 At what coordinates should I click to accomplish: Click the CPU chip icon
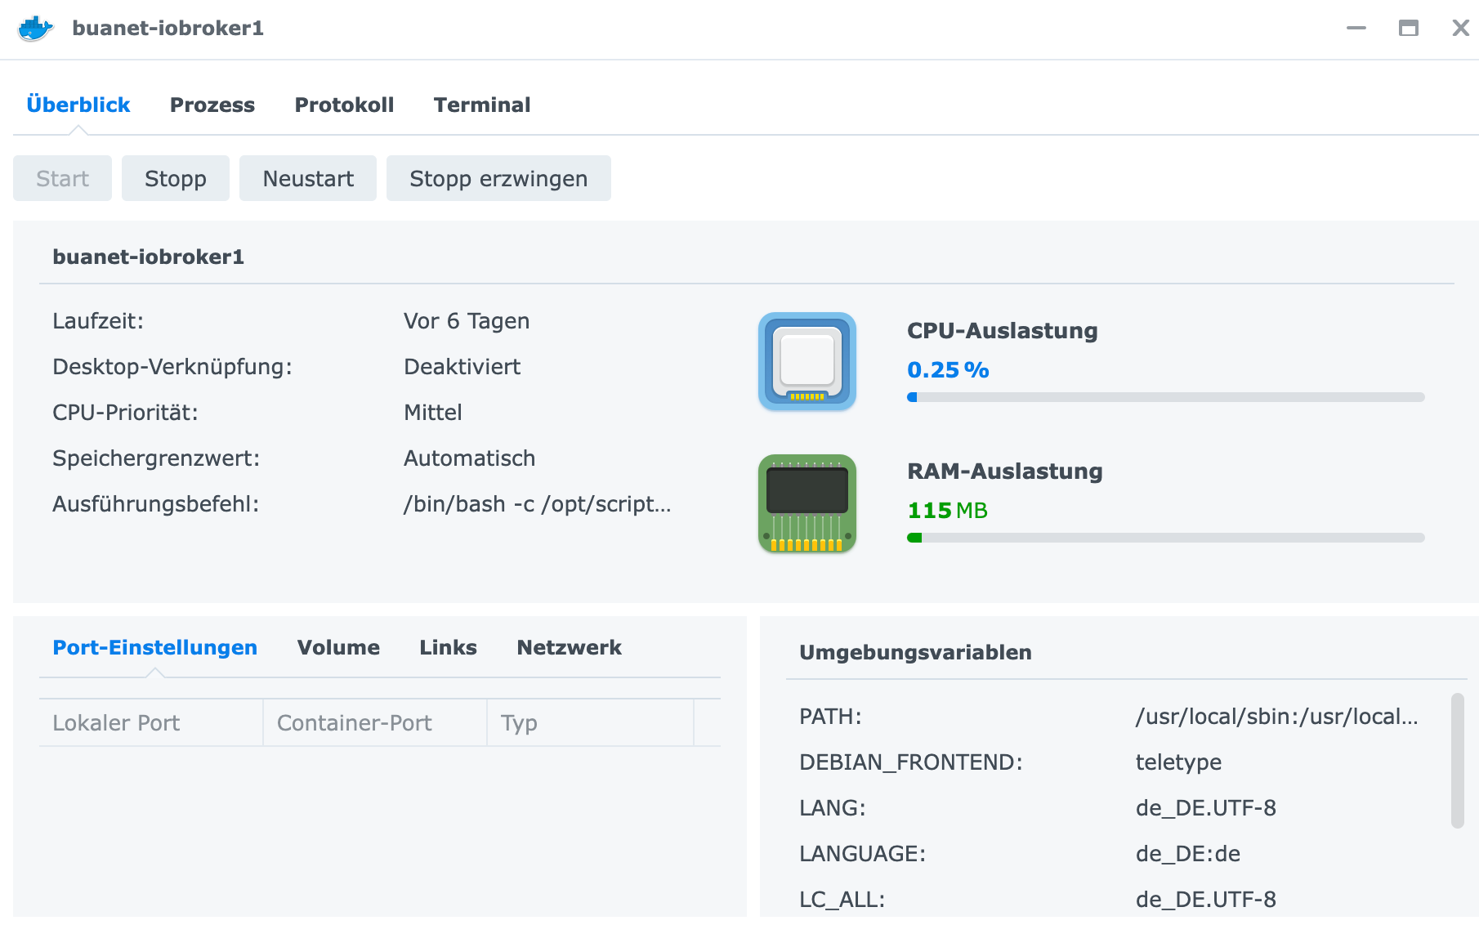(x=807, y=361)
